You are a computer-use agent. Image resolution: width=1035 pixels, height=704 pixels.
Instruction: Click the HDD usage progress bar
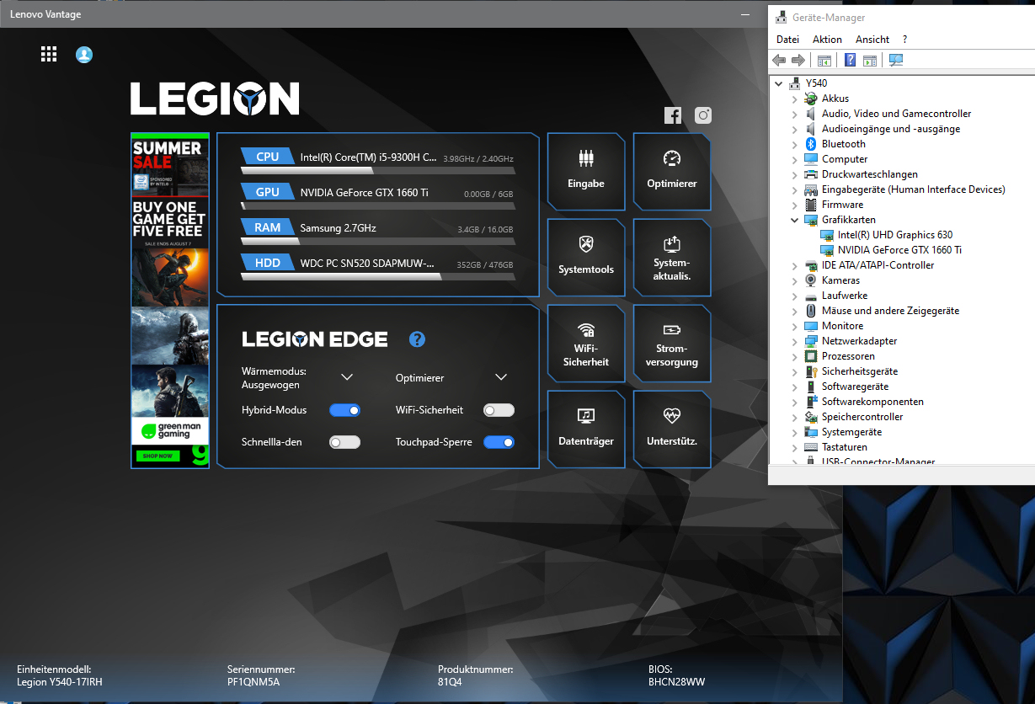[378, 276]
